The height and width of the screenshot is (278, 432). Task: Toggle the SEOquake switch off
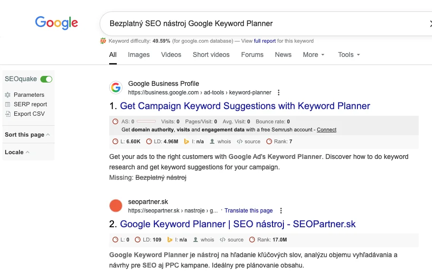point(46,79)
